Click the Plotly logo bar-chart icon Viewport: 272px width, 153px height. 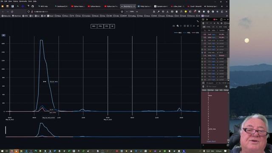click(198, 26)
